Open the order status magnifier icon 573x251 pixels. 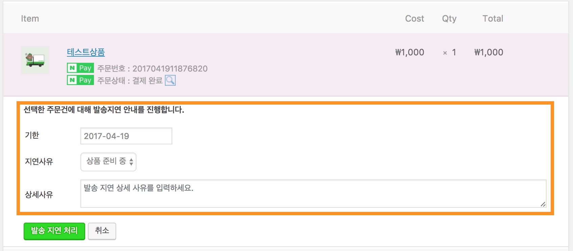(x=170, y=80)
